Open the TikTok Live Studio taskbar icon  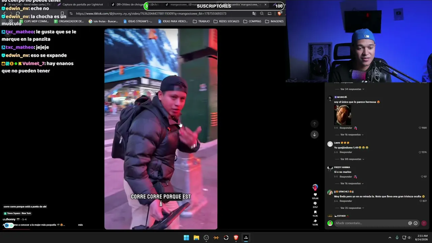point(246,238)
